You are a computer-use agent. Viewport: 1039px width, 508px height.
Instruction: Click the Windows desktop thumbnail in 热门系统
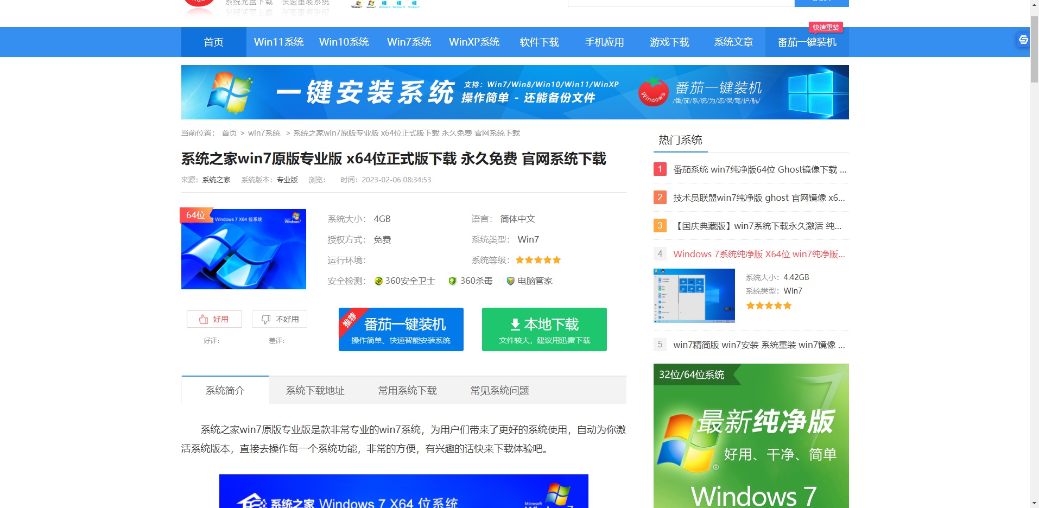point(694,296)
